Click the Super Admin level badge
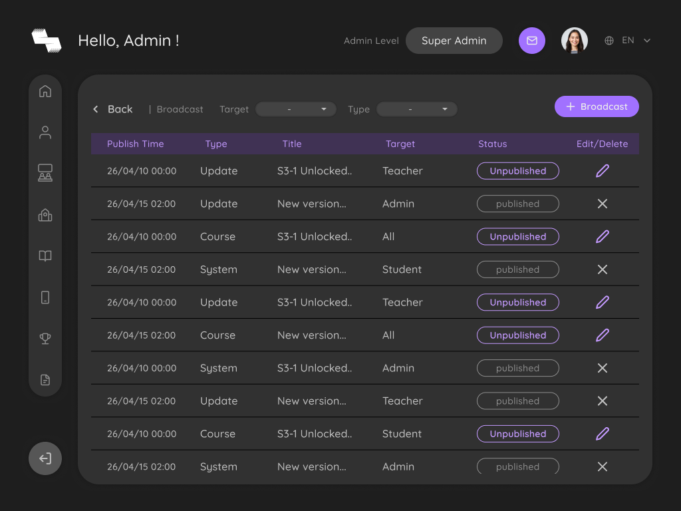Image resolution: width=681 pixels, height=511 pixels. [x=454, y=41]
